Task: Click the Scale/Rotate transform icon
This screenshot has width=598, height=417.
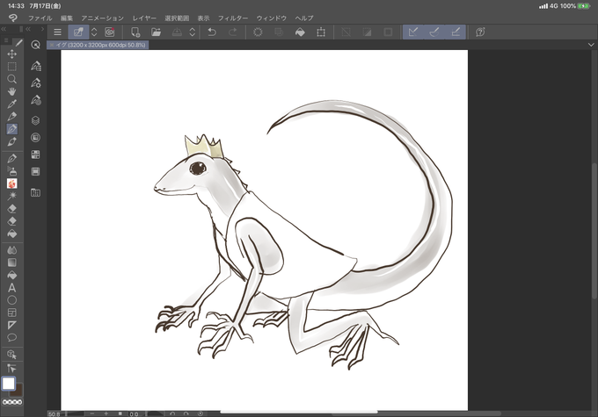Action: pyautogui.click(x=321, y=32)
